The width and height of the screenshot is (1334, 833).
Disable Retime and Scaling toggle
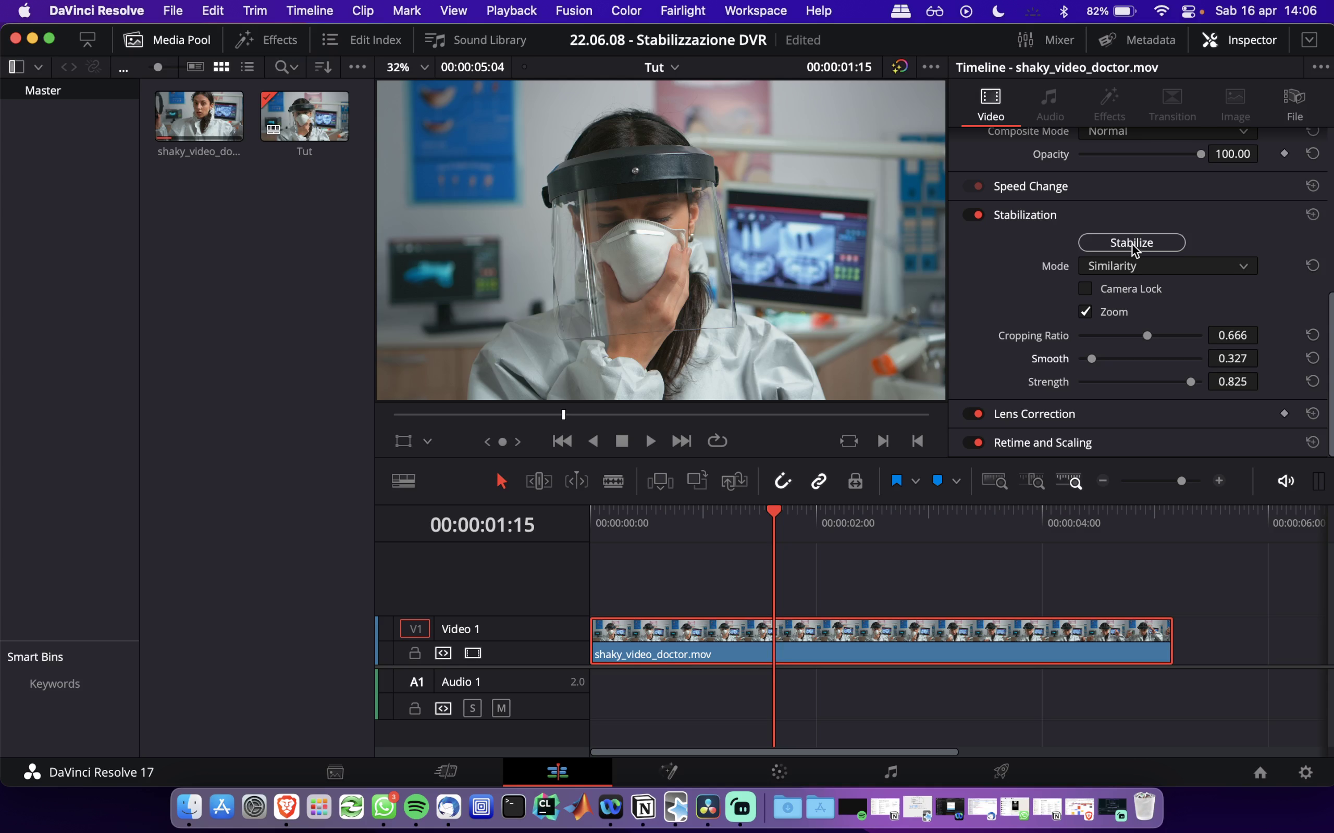tap(974, 443)
